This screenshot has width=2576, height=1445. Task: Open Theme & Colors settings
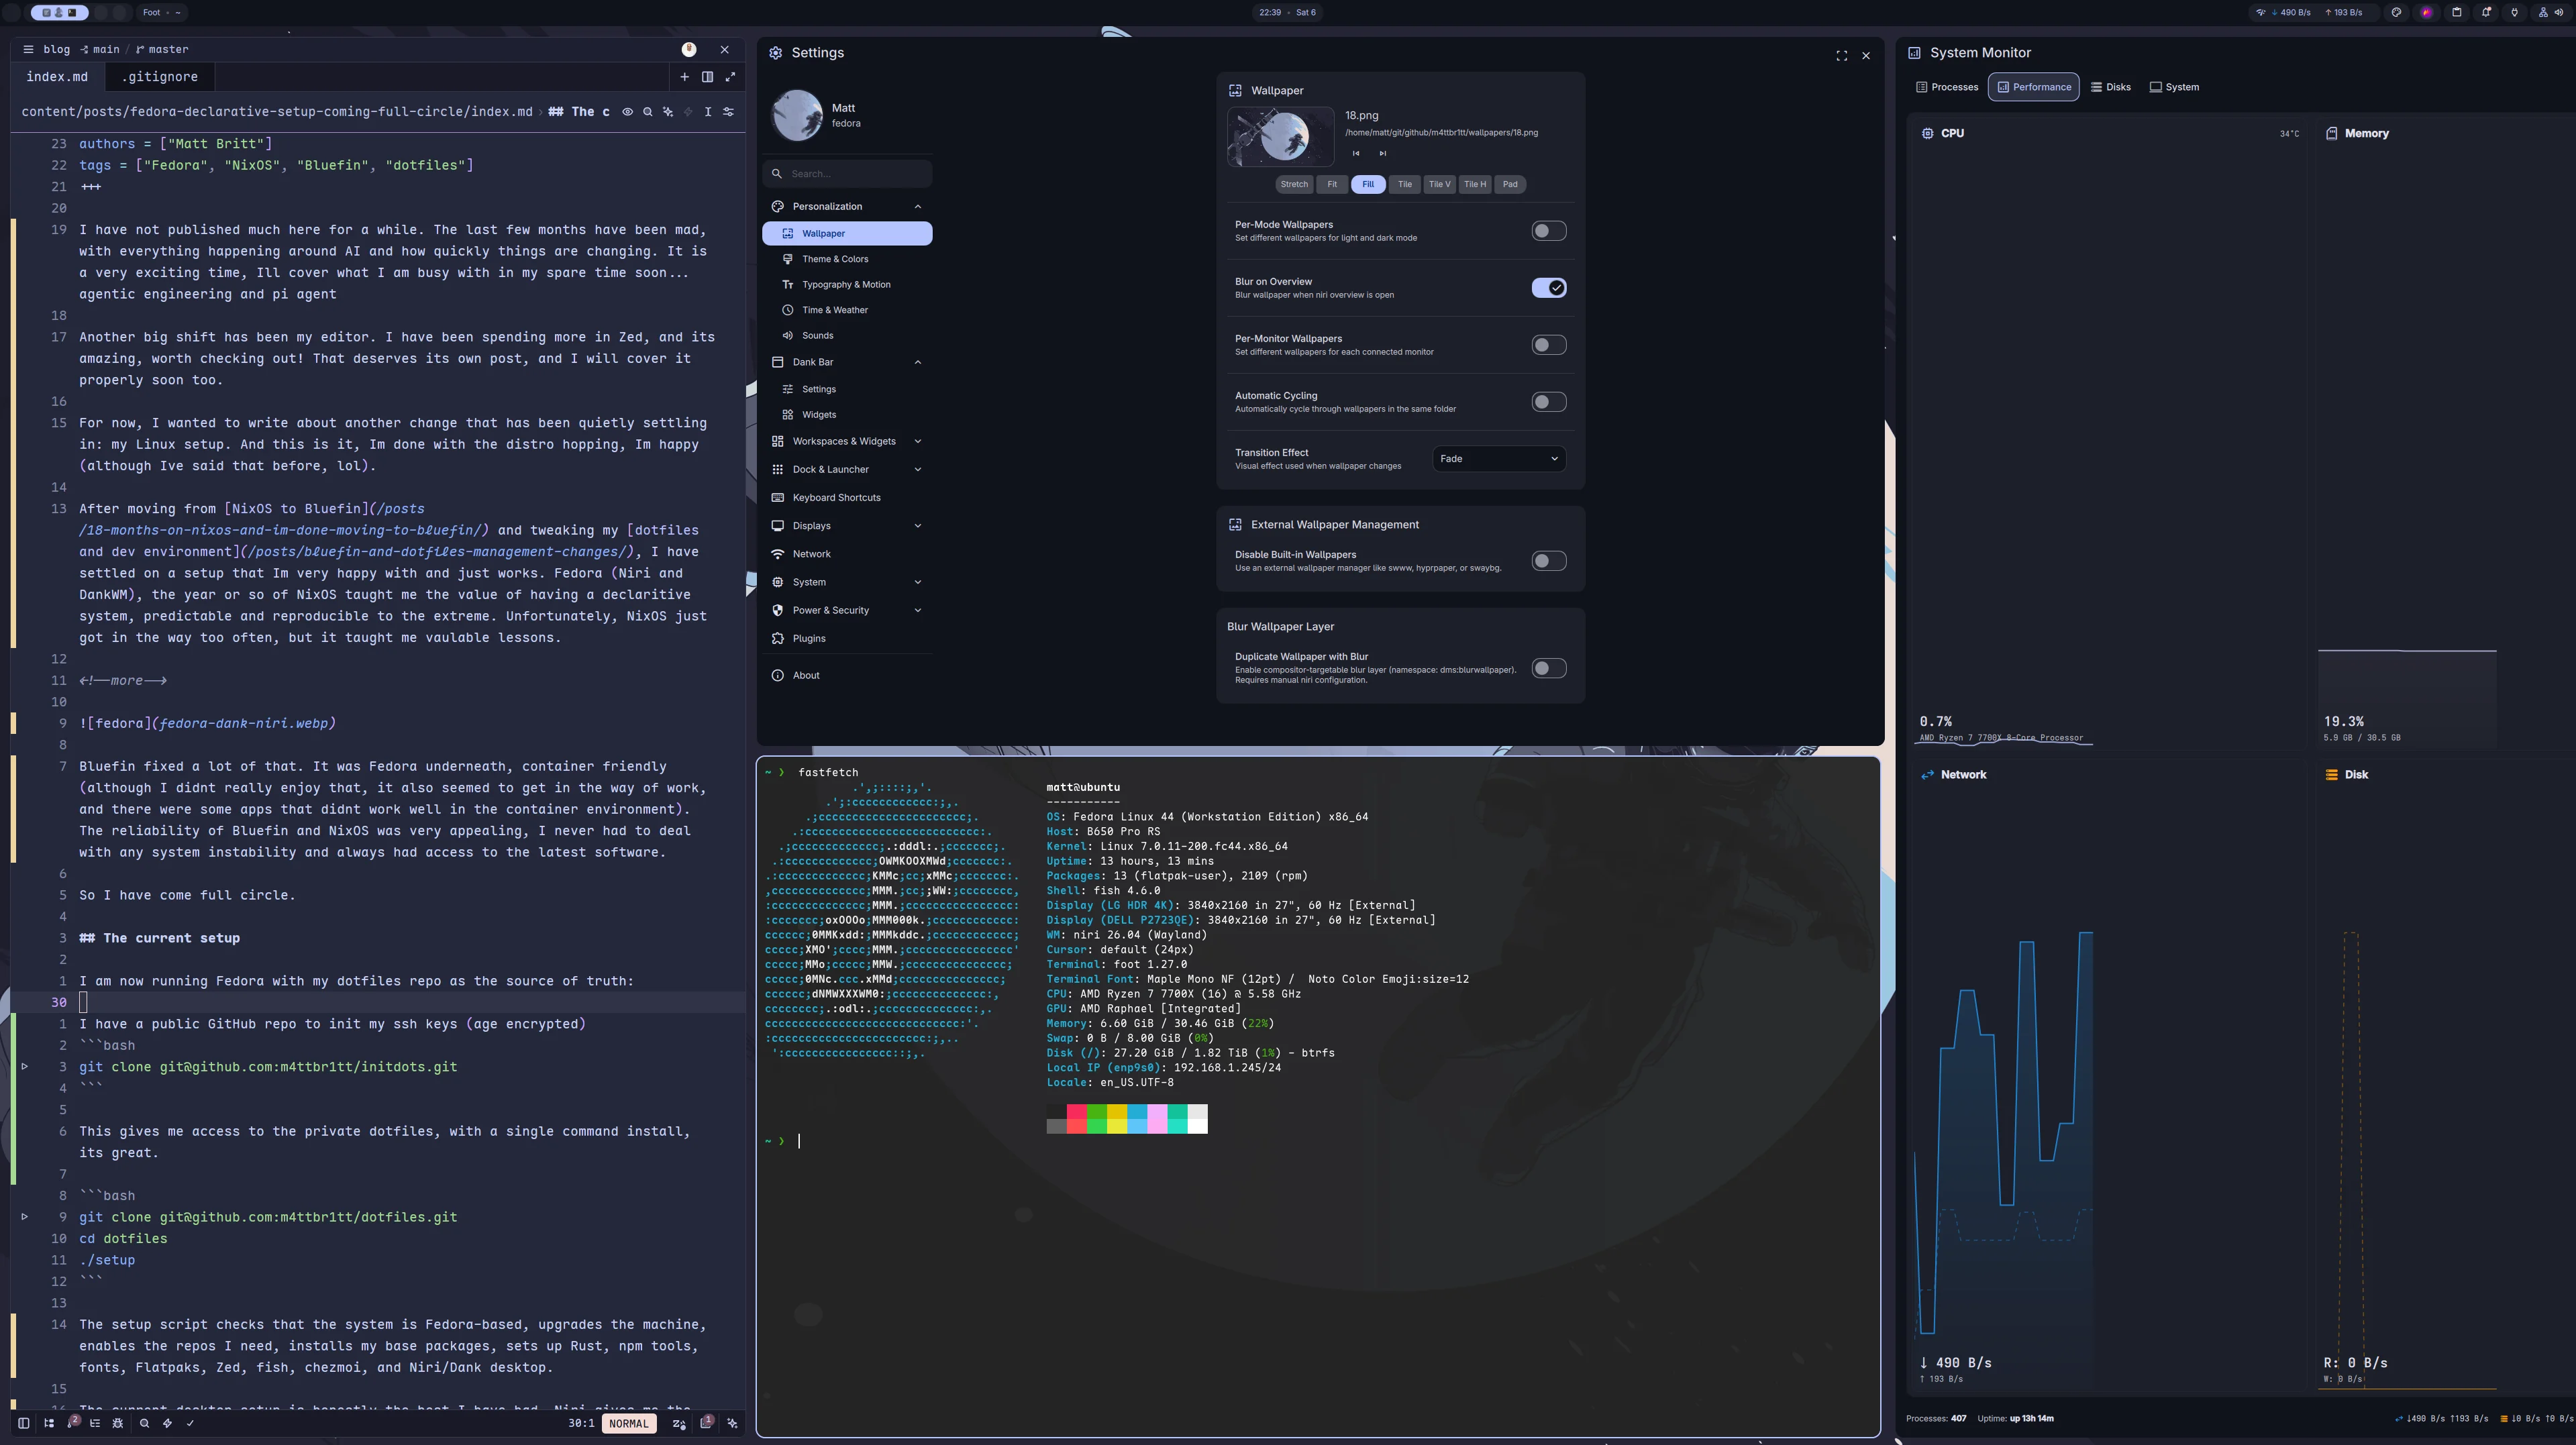coord(847,259)
